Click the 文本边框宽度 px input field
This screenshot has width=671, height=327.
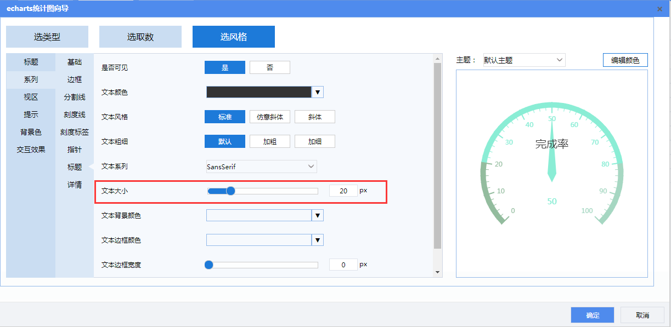click(x=343, y=265)
